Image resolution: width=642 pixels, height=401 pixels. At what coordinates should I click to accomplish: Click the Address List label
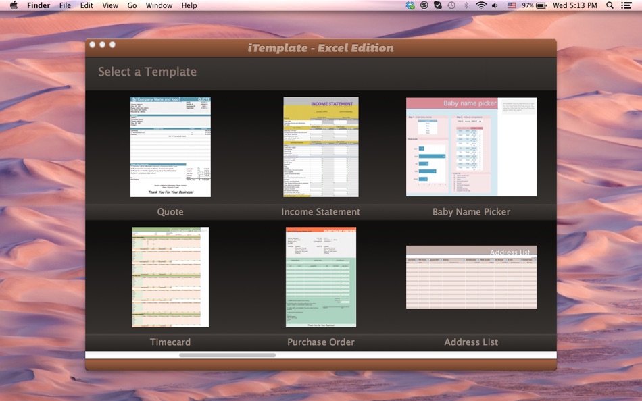click(471, 342)
